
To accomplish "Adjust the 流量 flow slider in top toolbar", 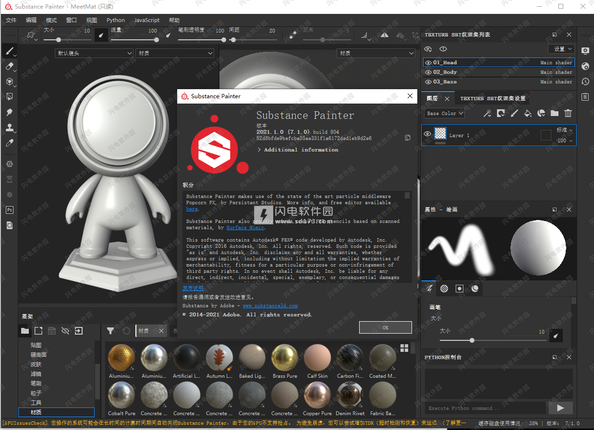I will pos(134,40).
